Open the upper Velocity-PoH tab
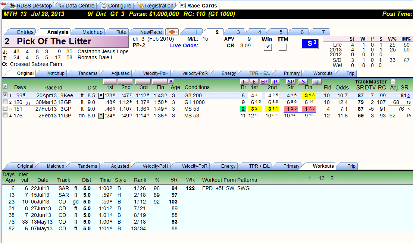 (156, 73)
